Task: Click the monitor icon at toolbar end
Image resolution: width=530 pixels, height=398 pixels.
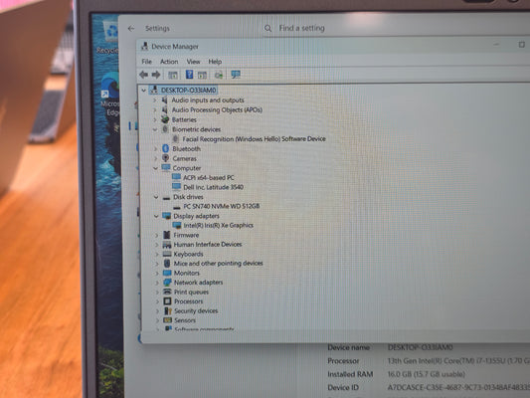Action: click(236, 75)
